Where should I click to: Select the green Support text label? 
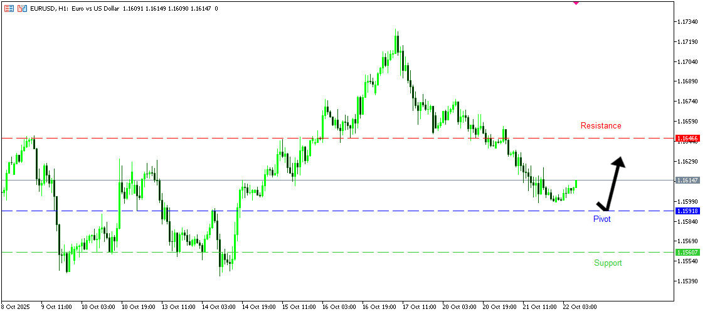[x=608, y=263]
